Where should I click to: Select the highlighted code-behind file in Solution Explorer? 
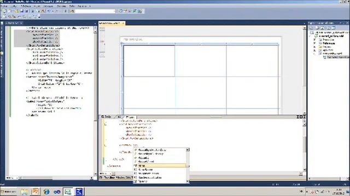coord(336,57)
